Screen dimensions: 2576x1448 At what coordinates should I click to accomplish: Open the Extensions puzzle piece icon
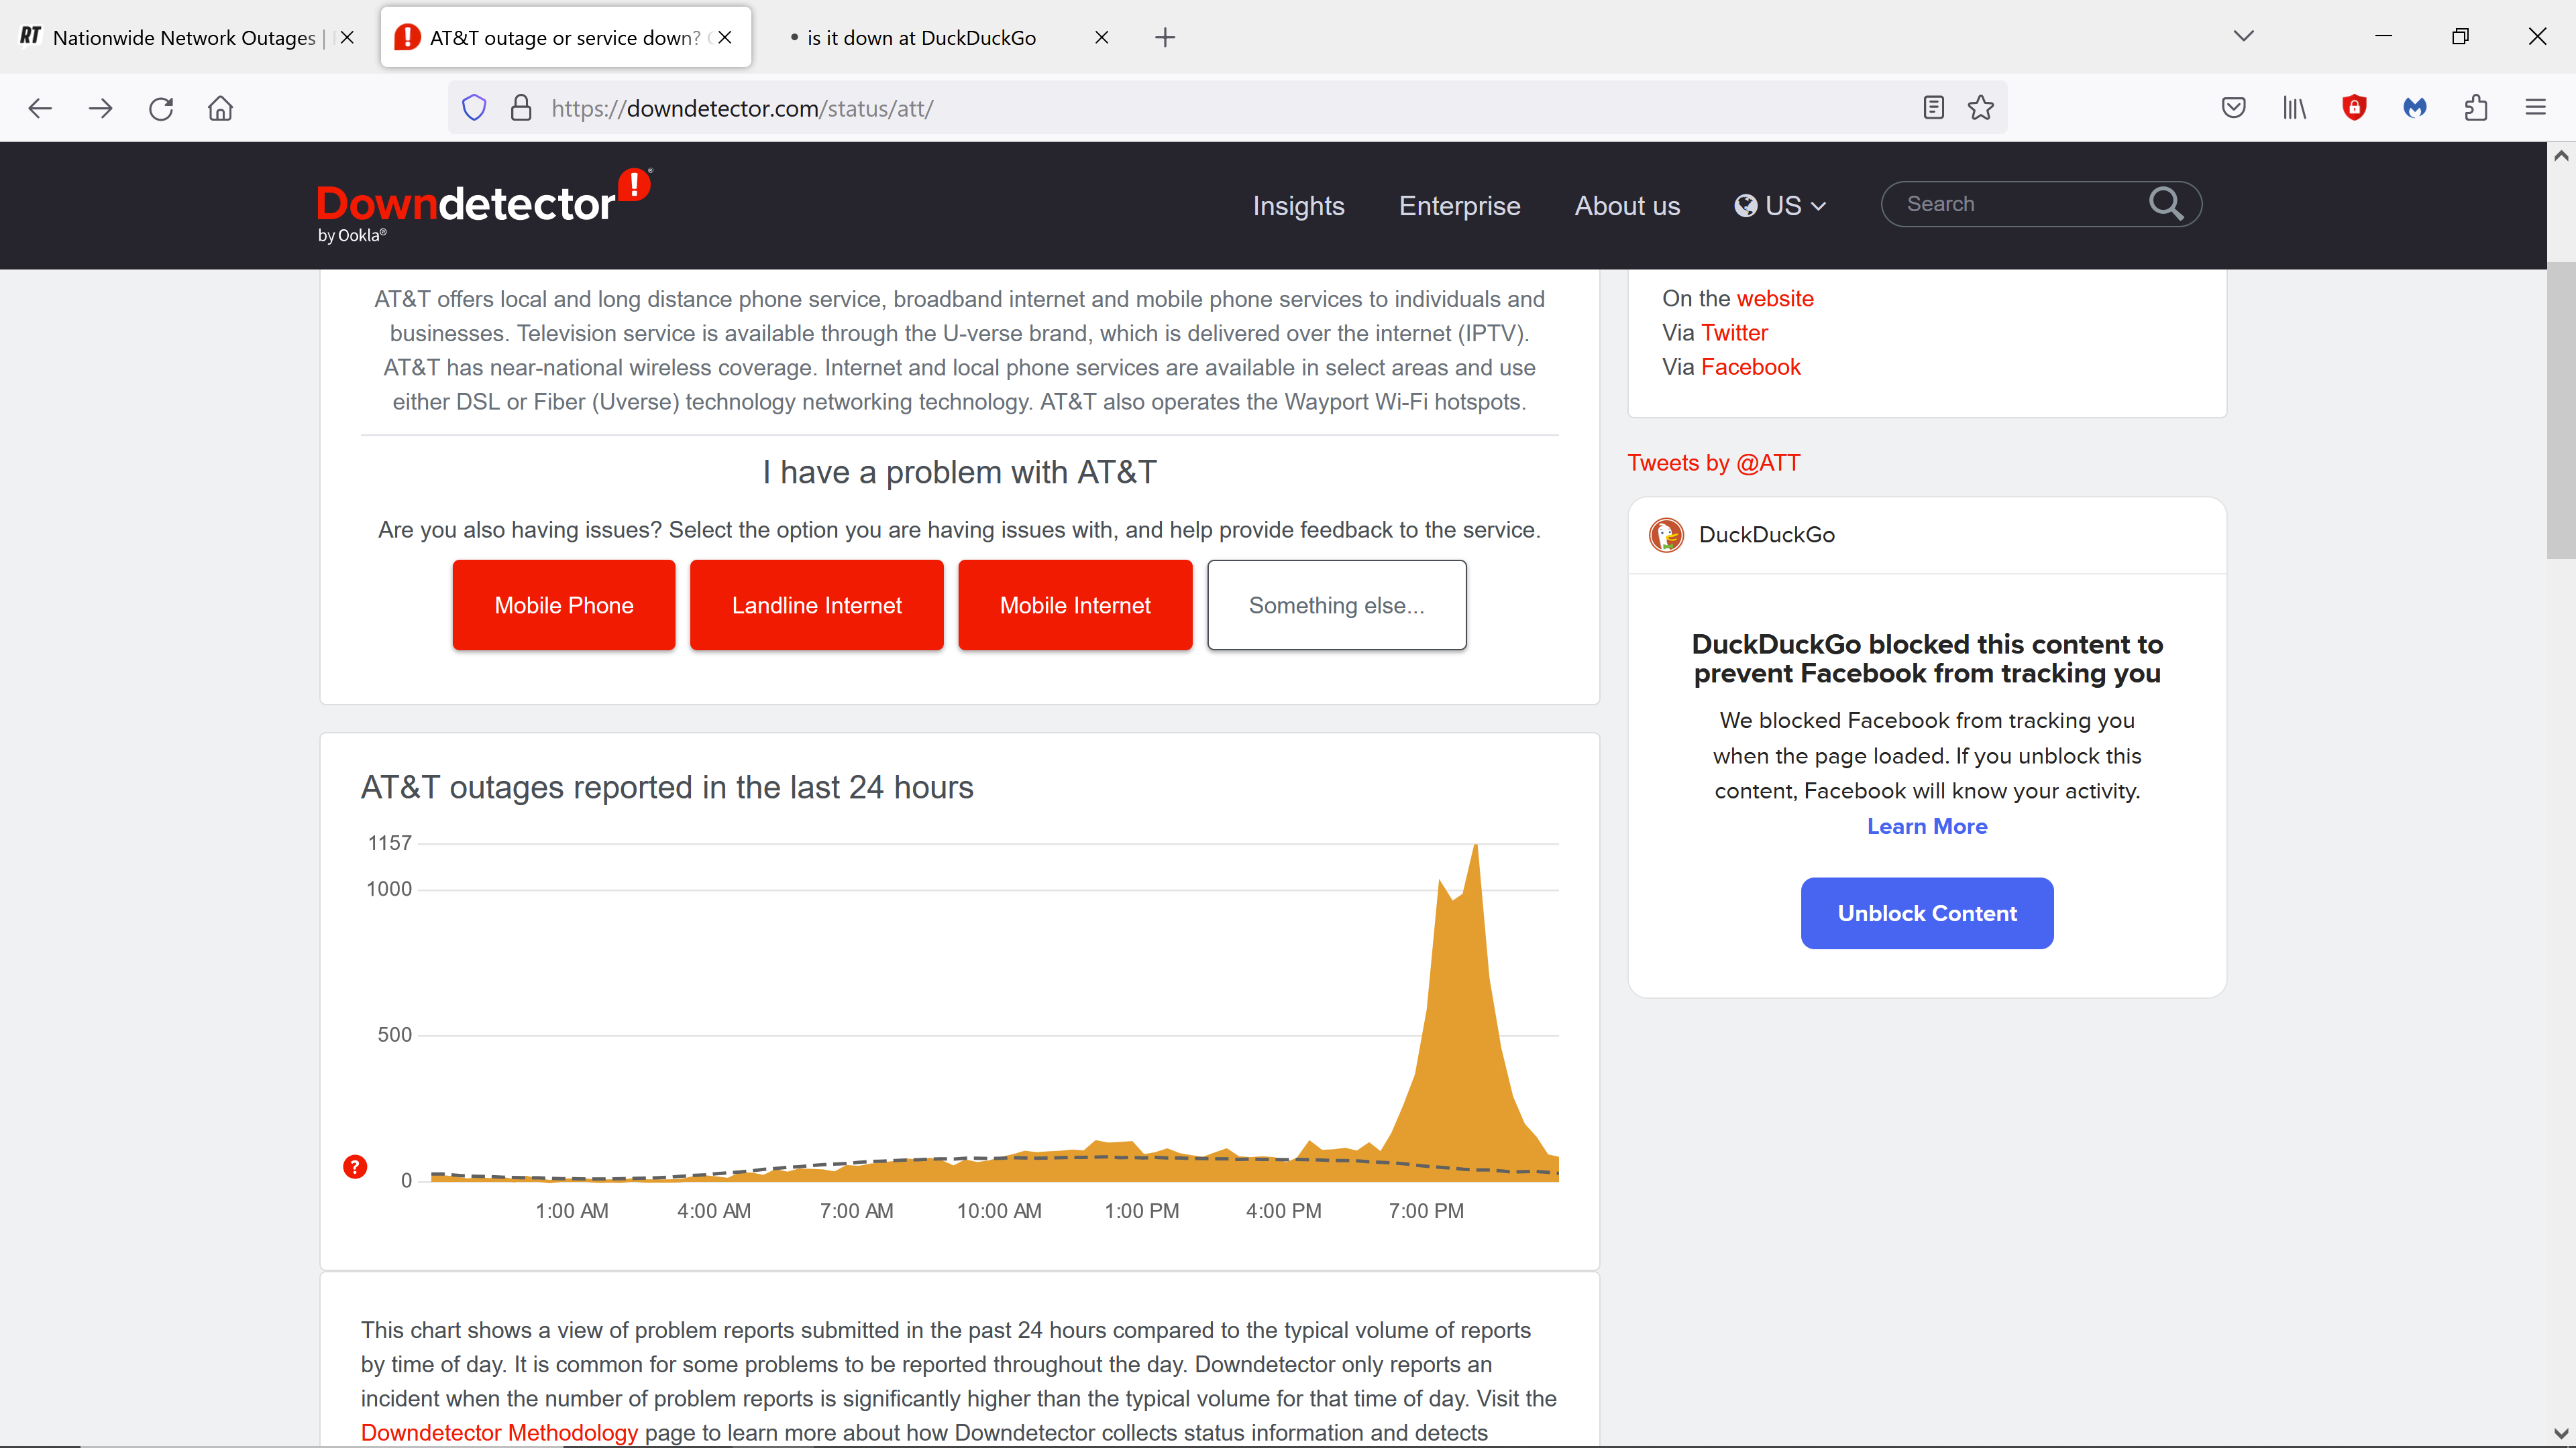(2476, 108)
